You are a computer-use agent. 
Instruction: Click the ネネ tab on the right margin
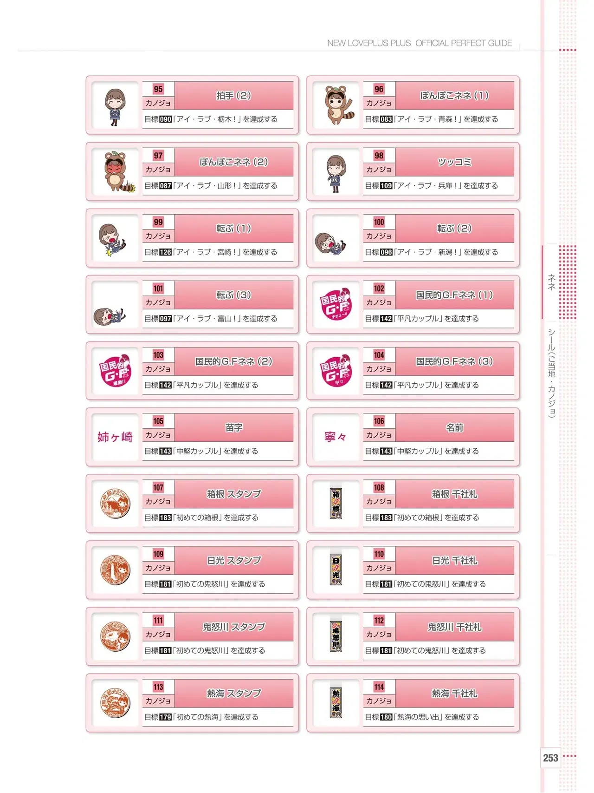click(551, 282)
